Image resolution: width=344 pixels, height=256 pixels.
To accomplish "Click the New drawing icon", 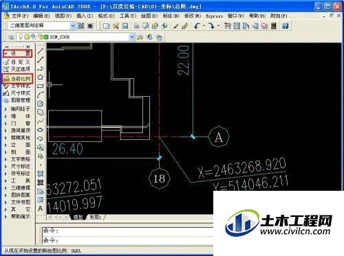I will (107, 26).
